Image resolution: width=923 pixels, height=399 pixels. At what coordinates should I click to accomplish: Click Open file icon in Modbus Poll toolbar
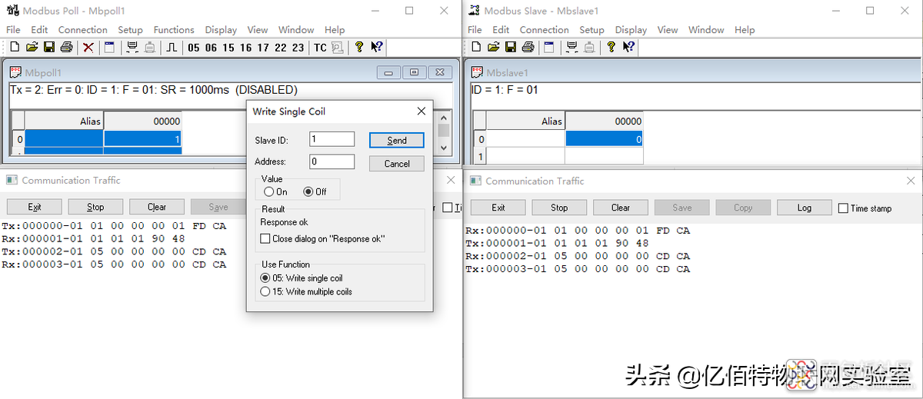(x=32, y=48)
